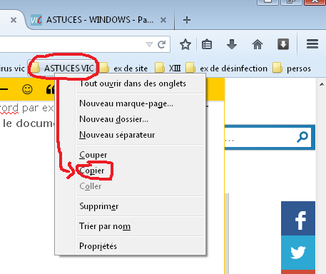The image size is (326, 274).
Task: Click the page scrollbar up arrow
Action: coord(322,84)
